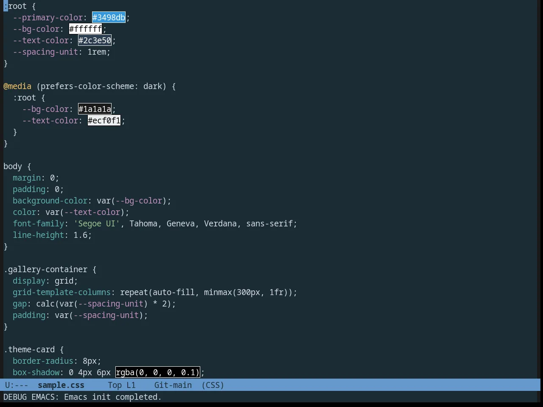This screenshot has width=543, height=407.
Task: Click --spacing-unit declaration in :root
Action: coord(45,52)
